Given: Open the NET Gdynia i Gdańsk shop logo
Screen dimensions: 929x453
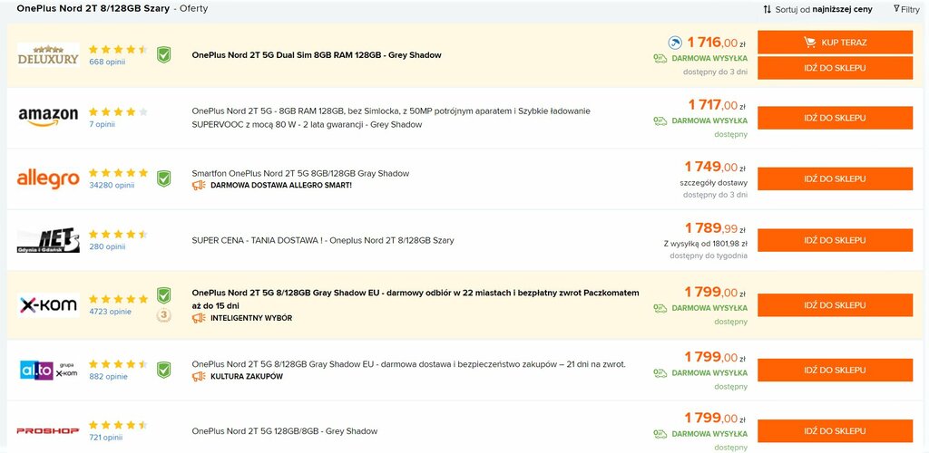Looking at the screenshot, I should click(x=48, y=240).
